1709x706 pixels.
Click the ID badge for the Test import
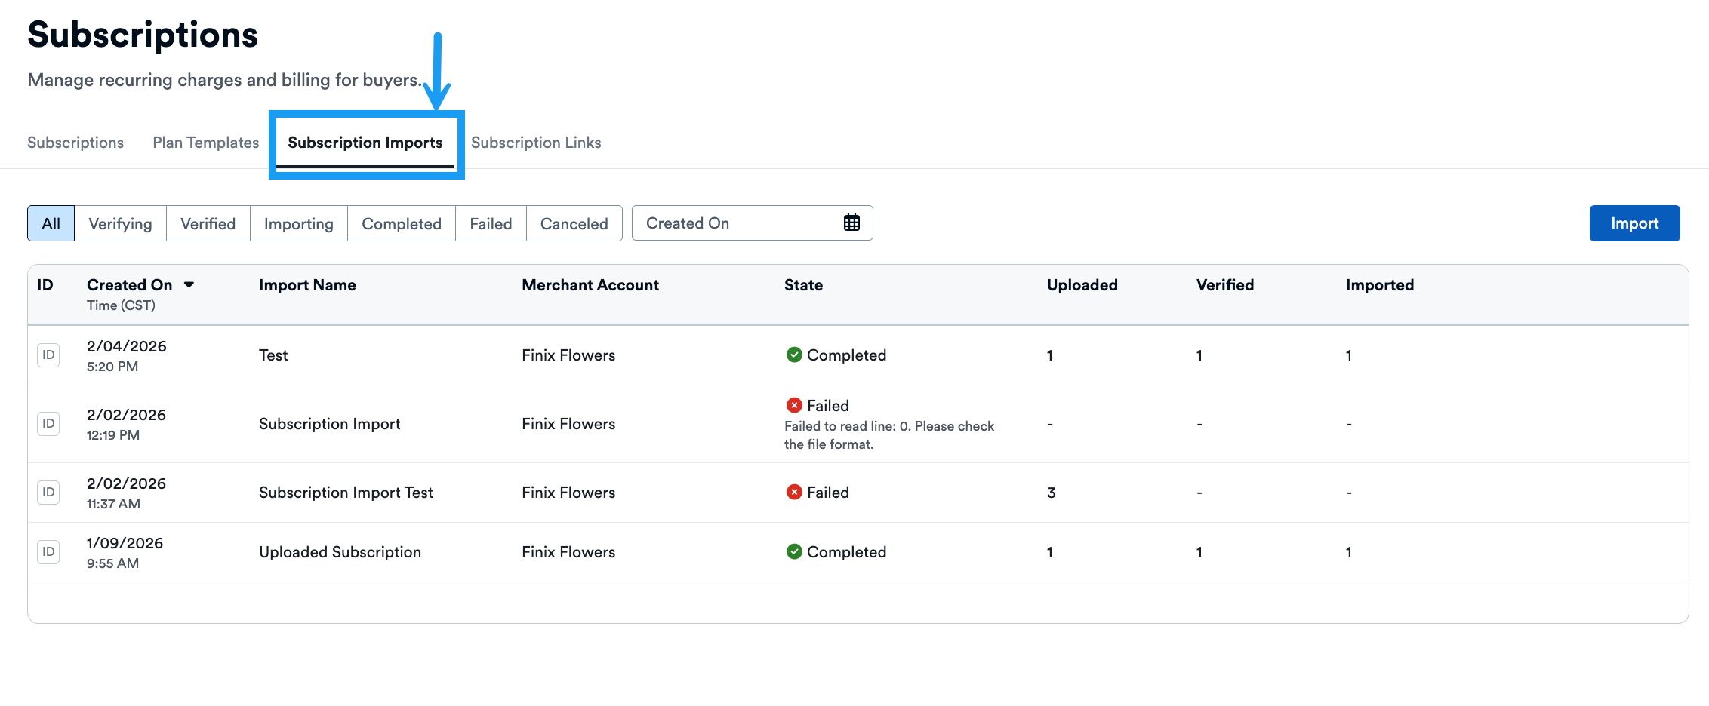point(48,355)
